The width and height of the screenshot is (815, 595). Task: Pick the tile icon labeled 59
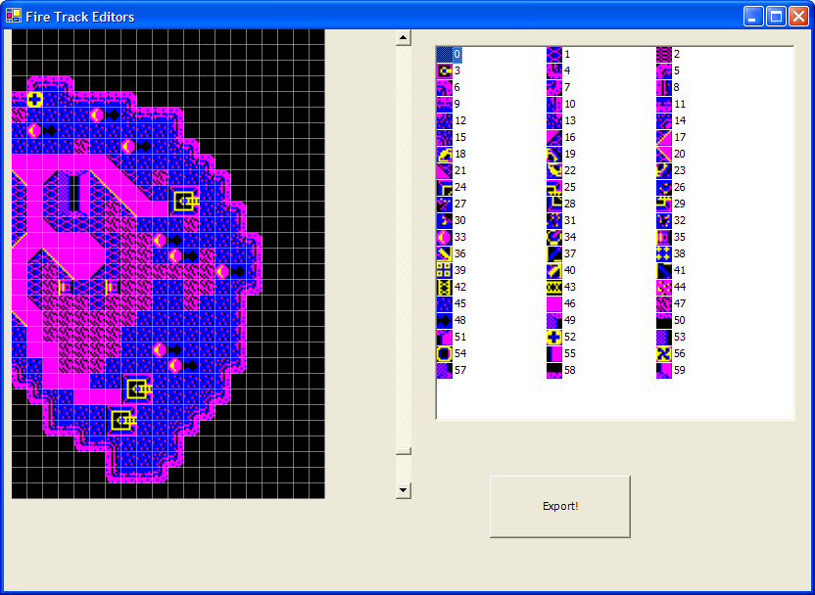click(664, 370)
